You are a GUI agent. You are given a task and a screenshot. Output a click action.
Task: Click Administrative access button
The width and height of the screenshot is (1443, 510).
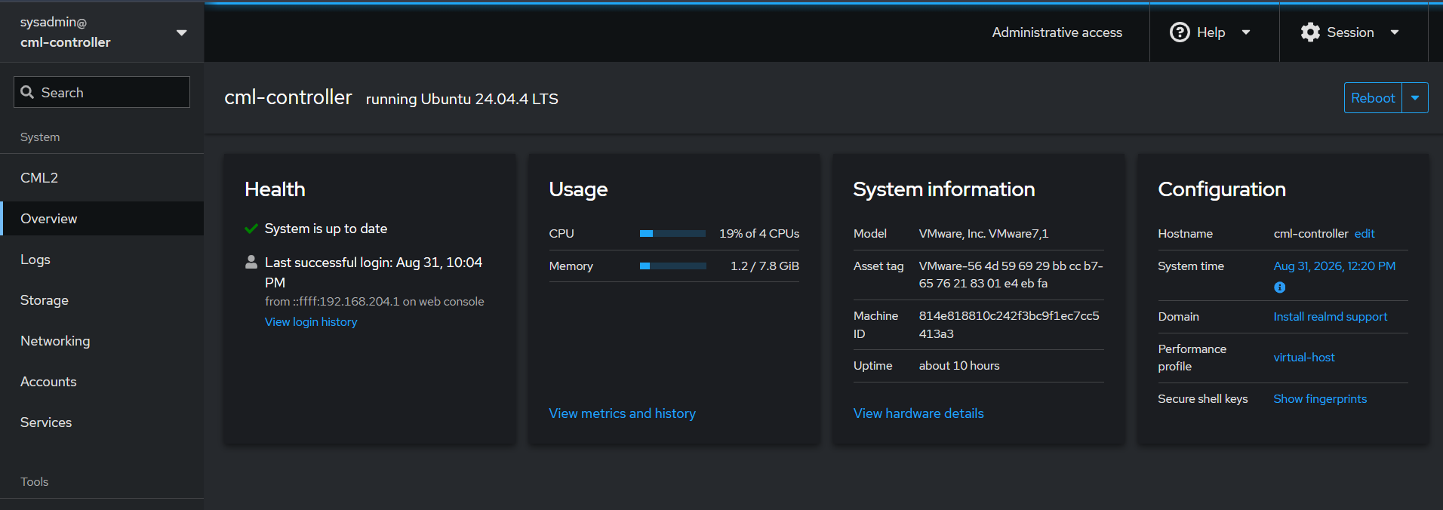[x=1057, y=32]
